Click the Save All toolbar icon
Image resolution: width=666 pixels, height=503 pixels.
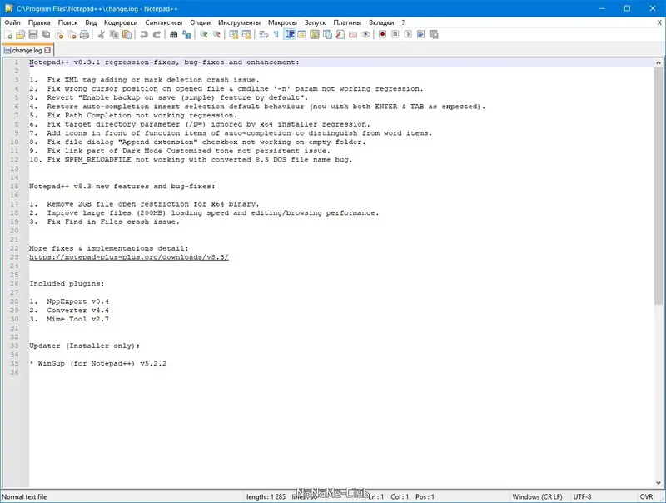46,35
